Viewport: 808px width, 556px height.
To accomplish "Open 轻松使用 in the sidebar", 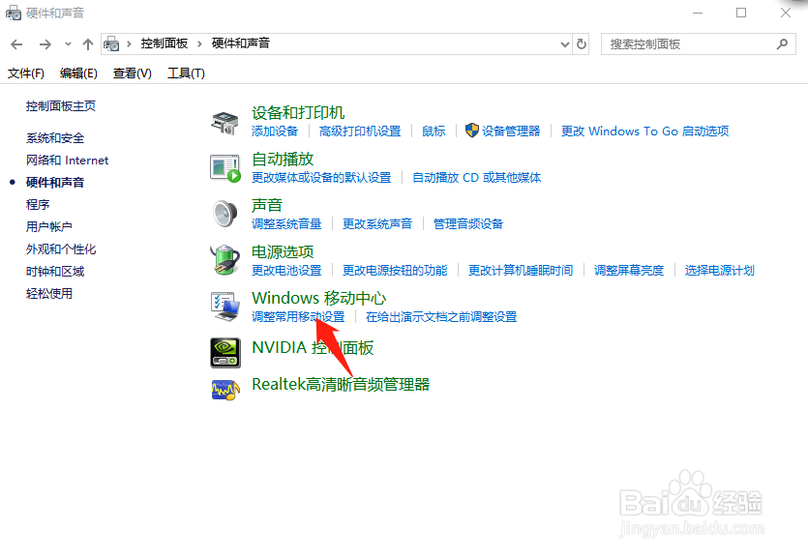I will pyautogui.click(x=49, y=293).
